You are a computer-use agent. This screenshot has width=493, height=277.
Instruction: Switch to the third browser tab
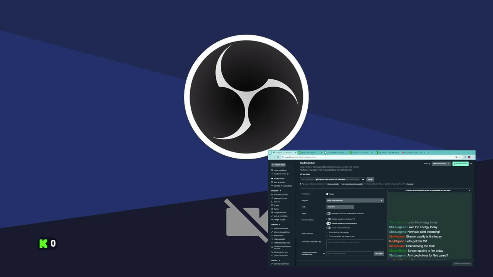(x=336, y=153)
